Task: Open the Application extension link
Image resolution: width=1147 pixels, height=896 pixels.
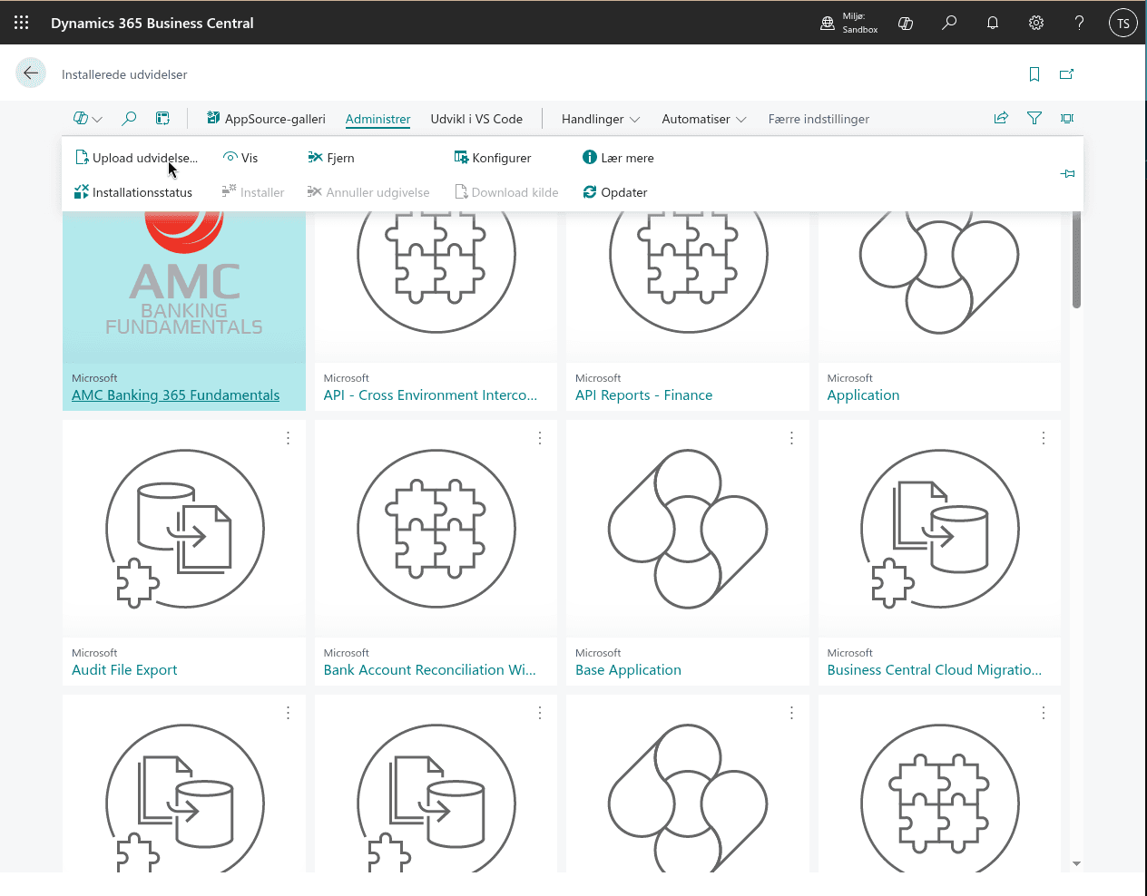Action: (863, 395)
